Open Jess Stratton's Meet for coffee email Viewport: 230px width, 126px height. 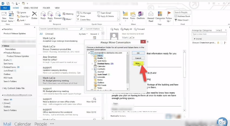coord(61,59)
